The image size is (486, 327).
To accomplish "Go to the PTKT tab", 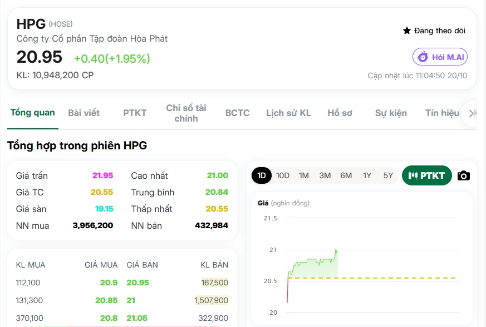I will (135, 113).
